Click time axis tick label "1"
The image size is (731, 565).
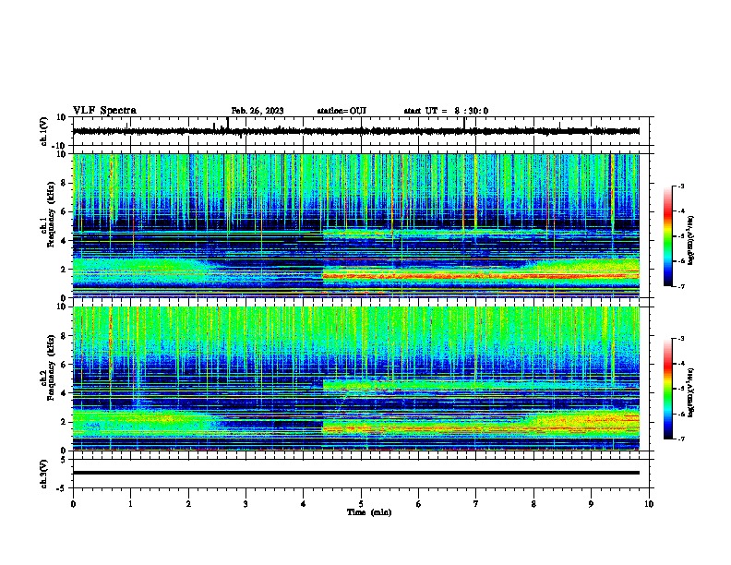(130, 504)
